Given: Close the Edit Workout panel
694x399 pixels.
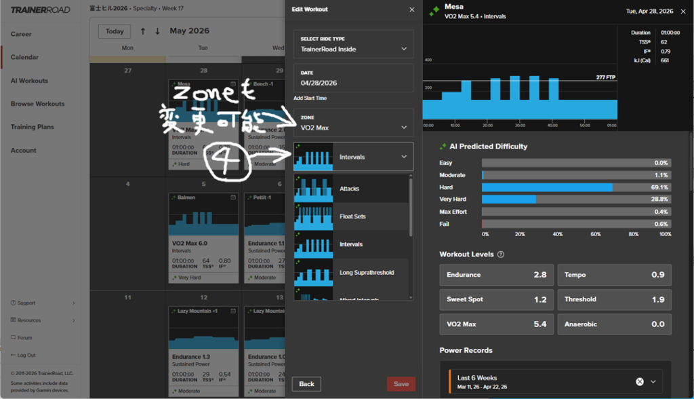Looking at the screenshot, I should click(x=411, y=9).
